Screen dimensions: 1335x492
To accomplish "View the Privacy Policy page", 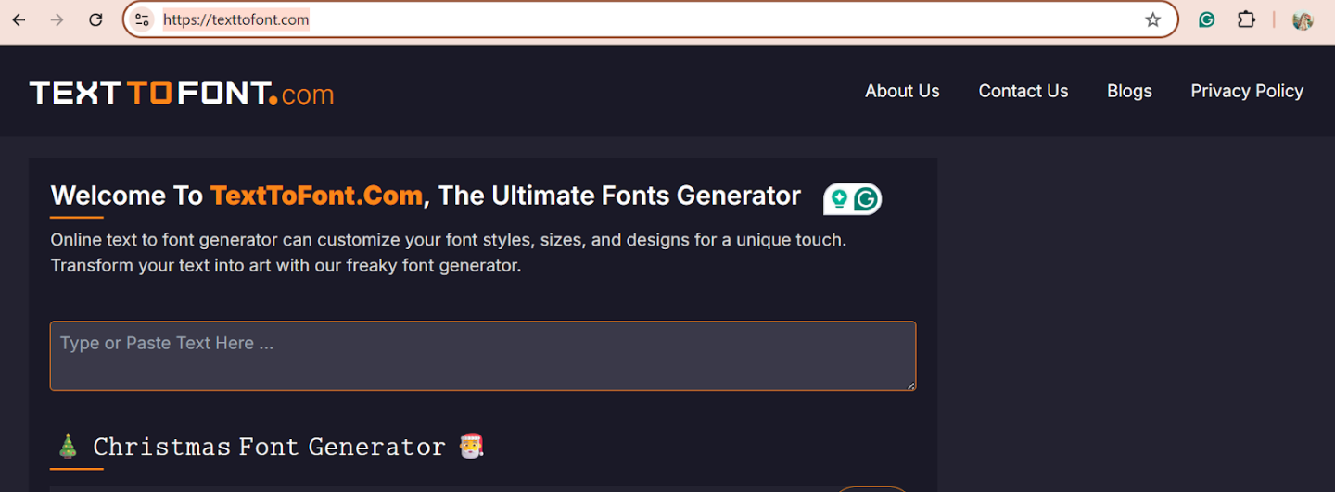I will coord(1247,91).
